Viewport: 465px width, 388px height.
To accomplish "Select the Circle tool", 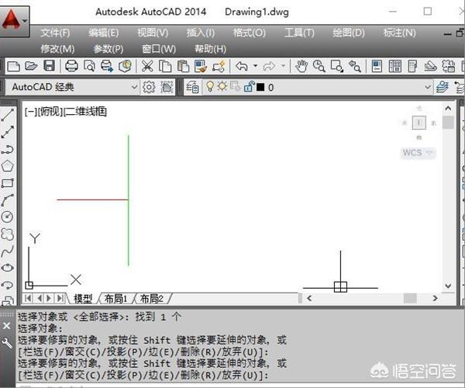I will (8, 217).
